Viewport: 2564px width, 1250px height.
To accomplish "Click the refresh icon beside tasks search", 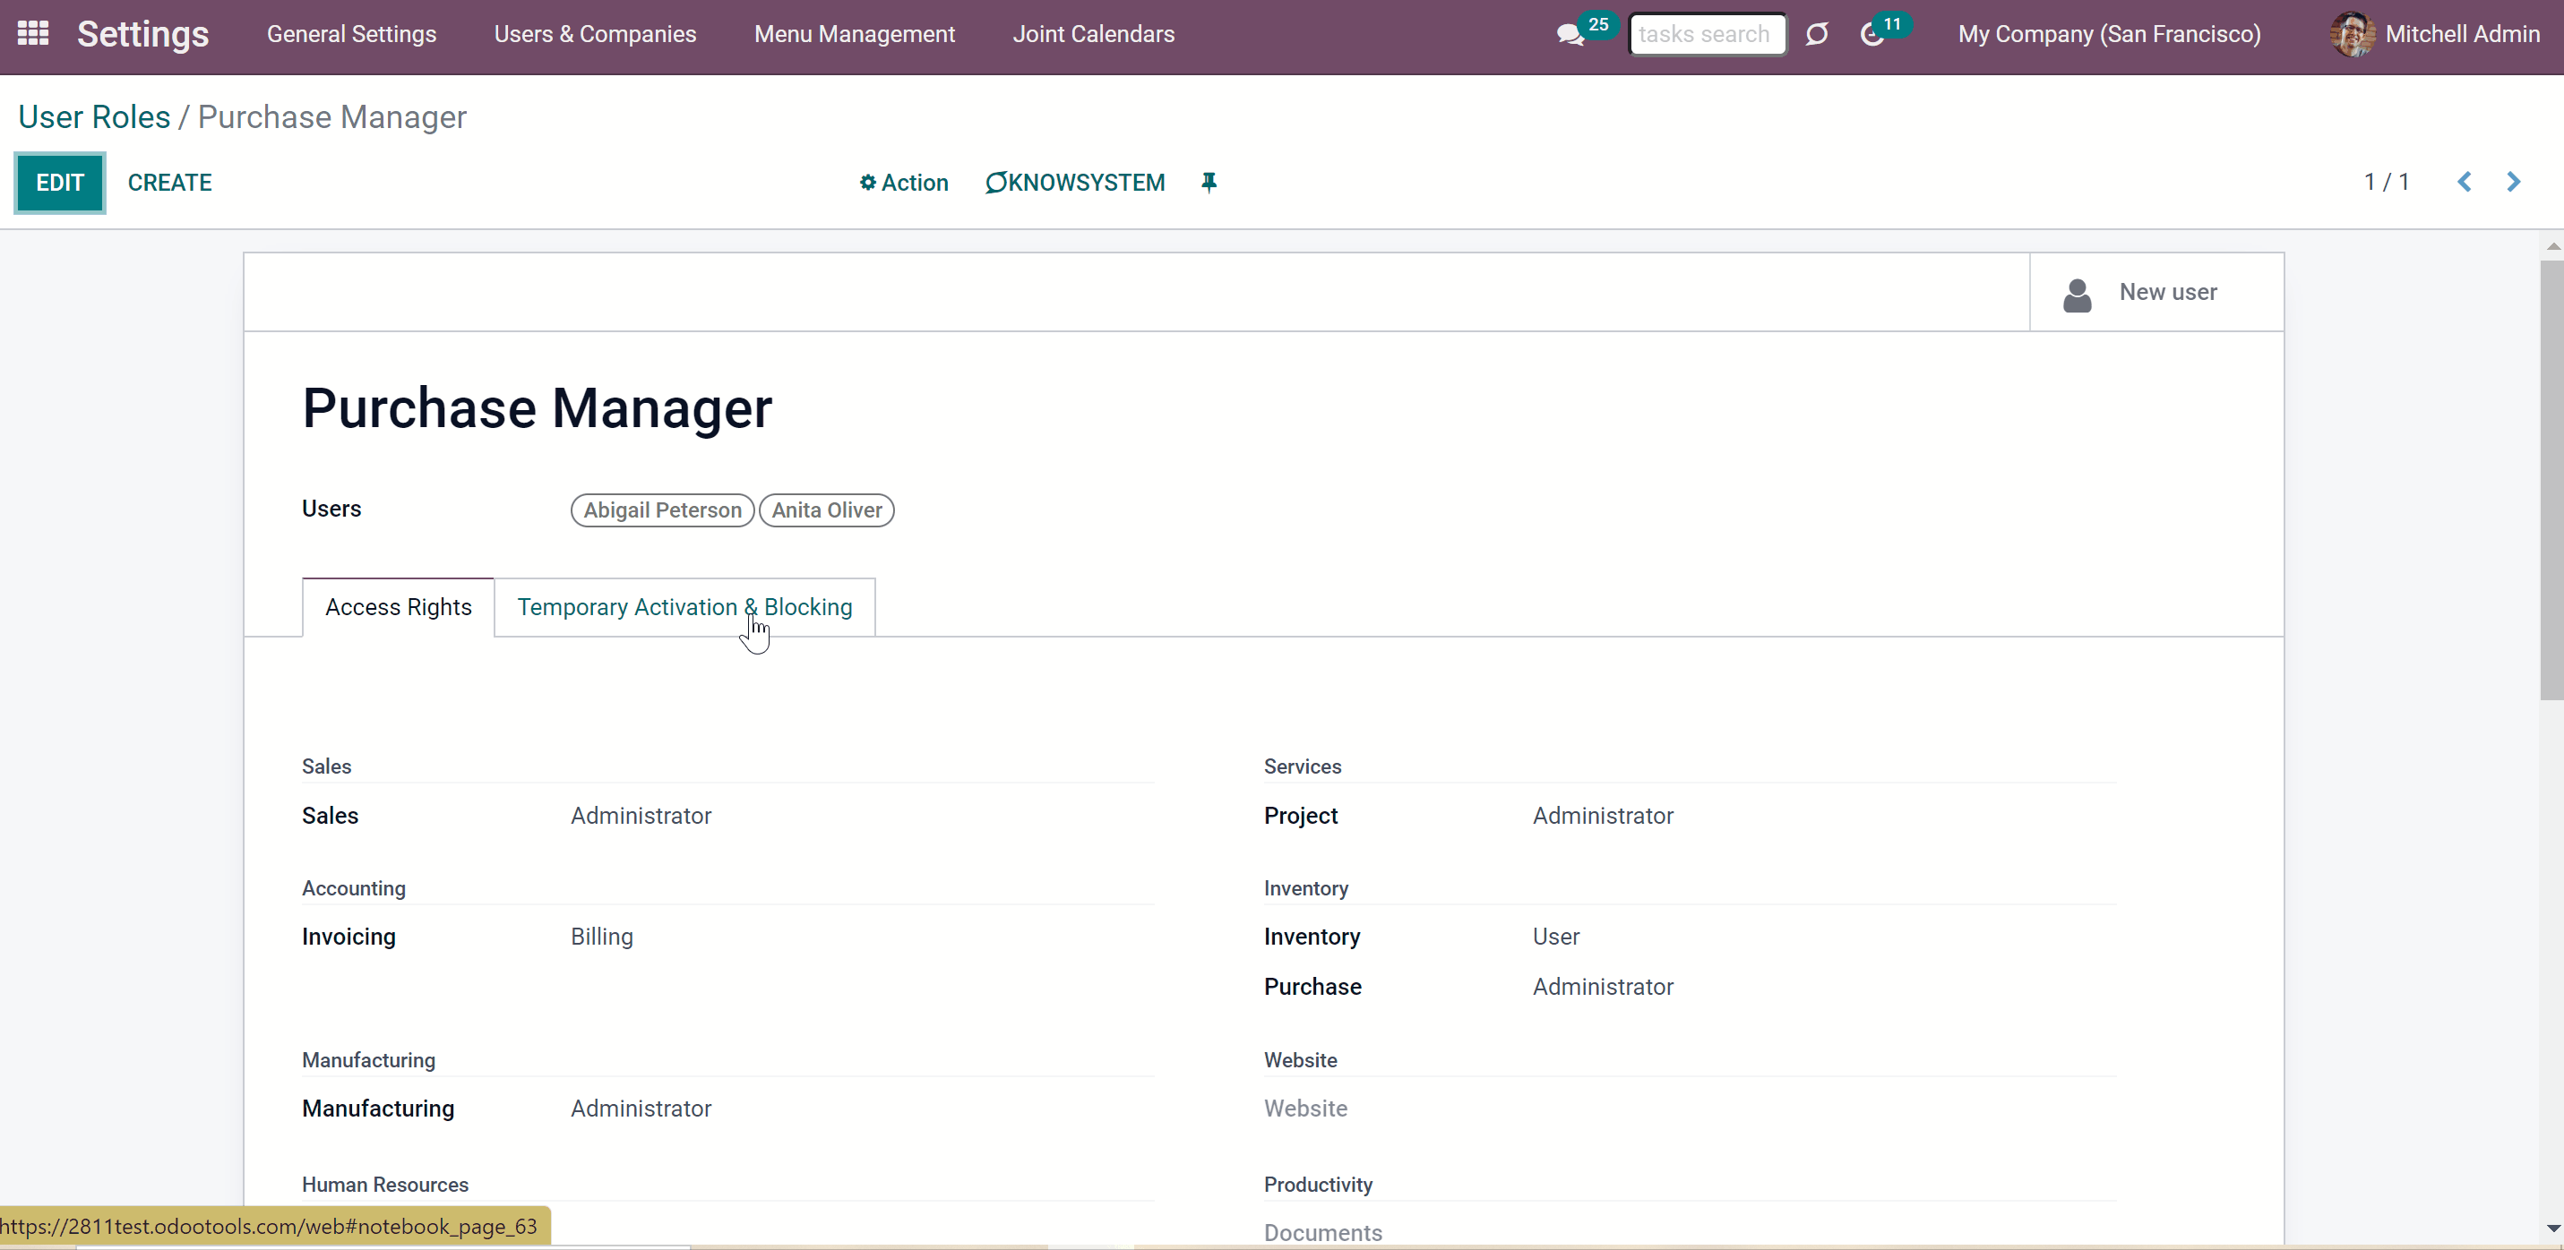I will pos(1817,35).
